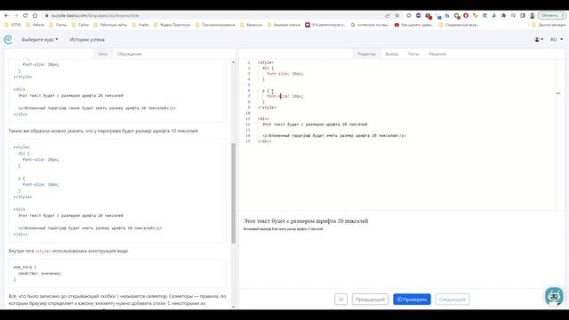Click the "</style>" line in the editor
Screen dimensions: 569x320
point(267,108)
